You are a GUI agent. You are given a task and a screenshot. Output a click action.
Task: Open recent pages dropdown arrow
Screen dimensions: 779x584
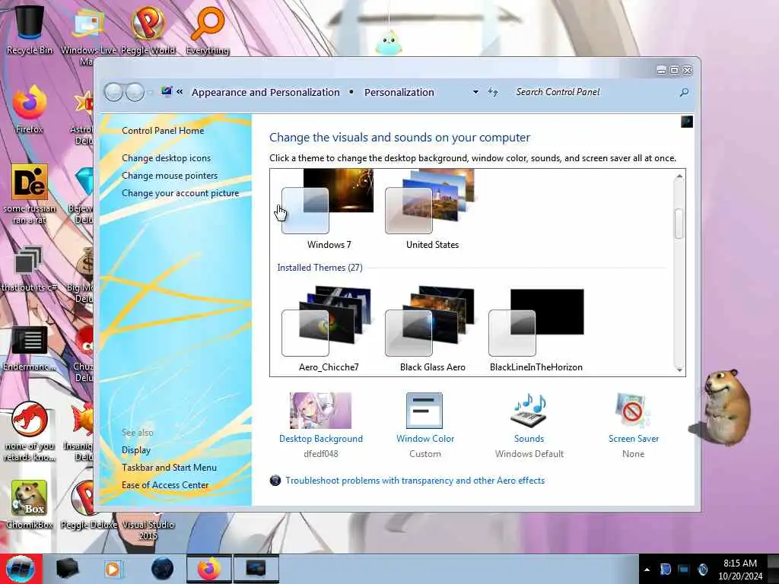click(150, 92)
